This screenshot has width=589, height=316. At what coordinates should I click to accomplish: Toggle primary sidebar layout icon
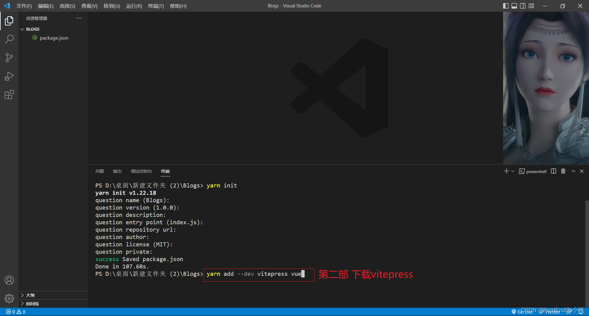[x=506, y=6]
